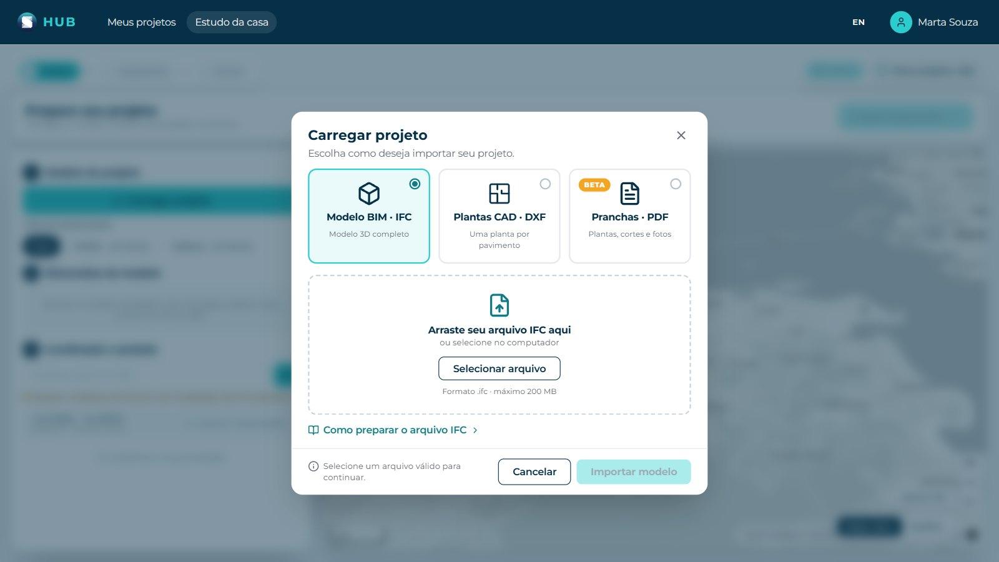The width and height of the screenshot is (999, 562).
Task: Open Como preparar o arquivo IFC link
Action: coord(395,430)
